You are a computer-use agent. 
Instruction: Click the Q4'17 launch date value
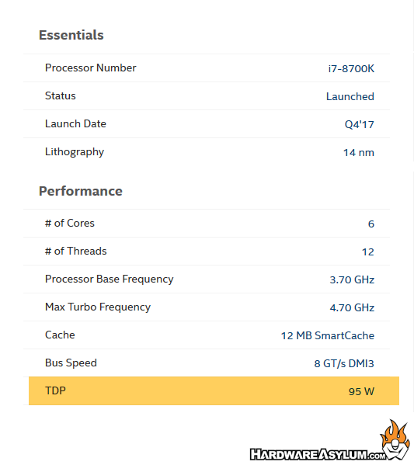pos(359,124)
